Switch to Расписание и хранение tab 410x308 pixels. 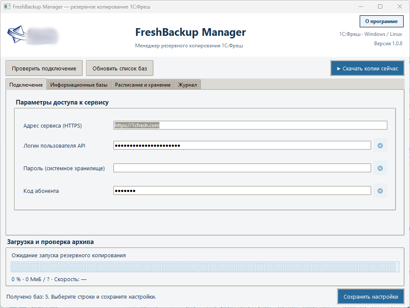[x=143, y=85]
